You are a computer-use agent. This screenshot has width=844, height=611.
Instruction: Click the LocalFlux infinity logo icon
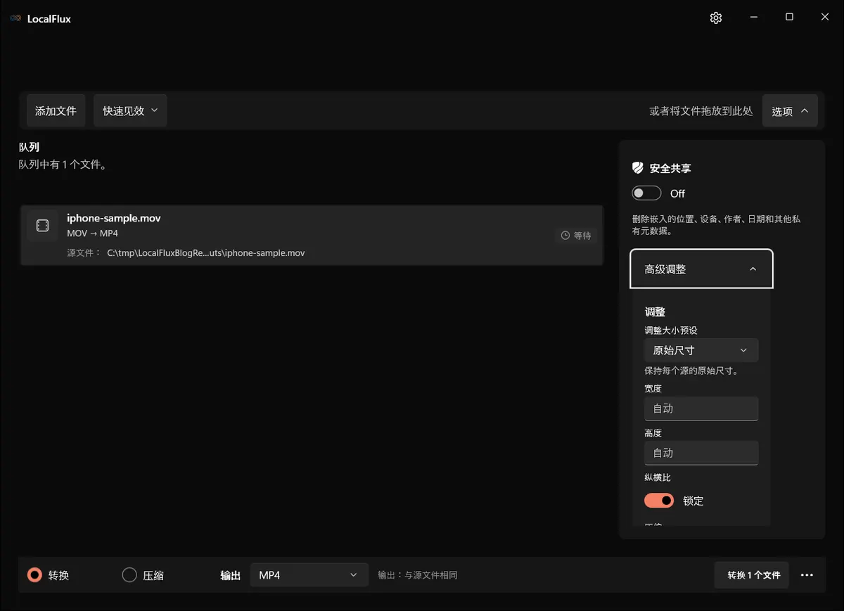tap(15, 18)
